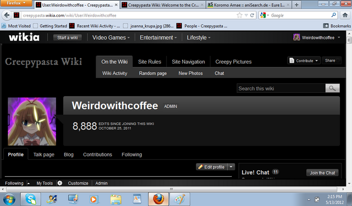The width and height of the screenshot is (352, 206).
Task: Click the wiki search magnifier button
Action: pos(332,88)
